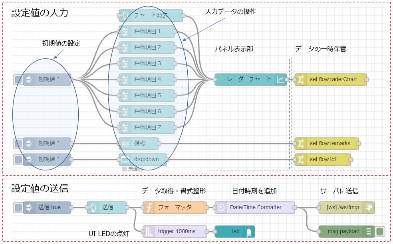This screenshot has height=244, width=393.
Task: Select the 備考 text input node
Action: (x=142, y=143)
